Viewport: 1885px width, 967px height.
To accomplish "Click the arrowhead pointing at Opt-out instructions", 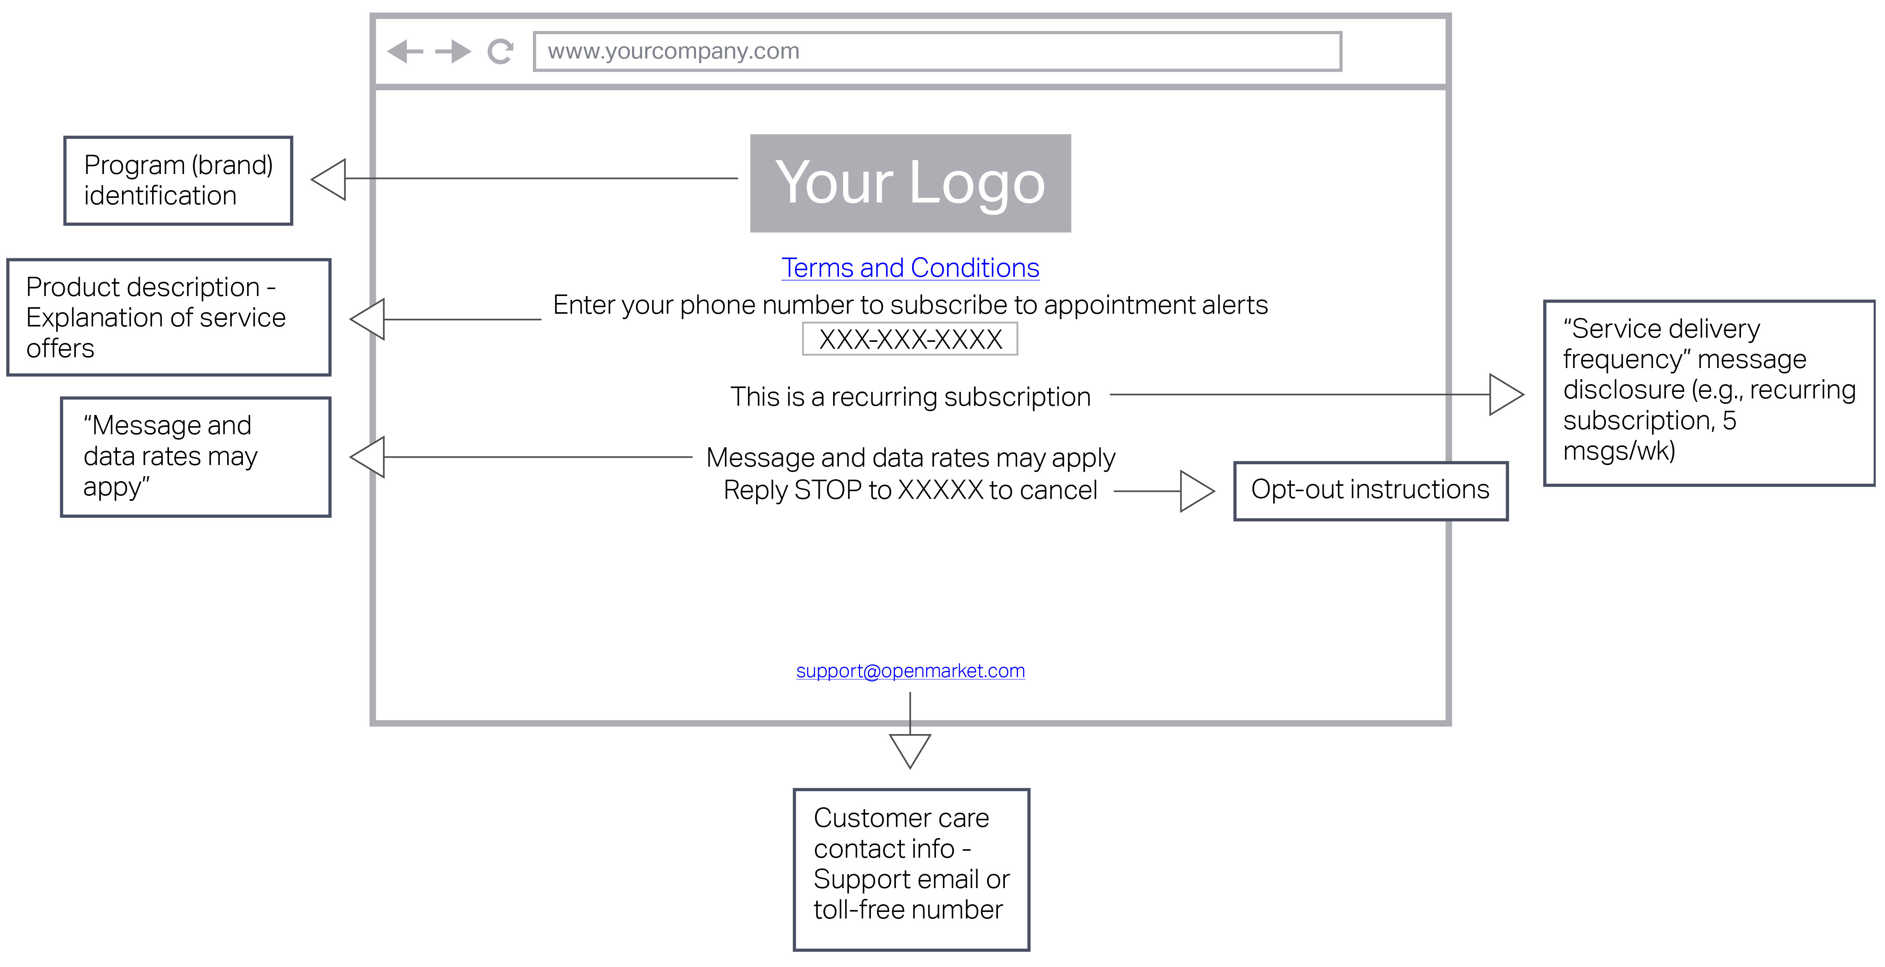I will click(x=1197, y=491).
